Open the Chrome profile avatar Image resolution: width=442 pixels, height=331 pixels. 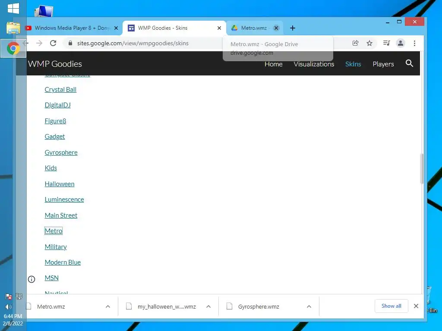click(x=400, y=43)
